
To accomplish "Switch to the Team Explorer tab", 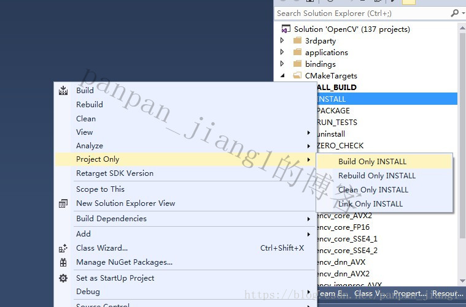I will pyautogui.click(x=332, y=294).
